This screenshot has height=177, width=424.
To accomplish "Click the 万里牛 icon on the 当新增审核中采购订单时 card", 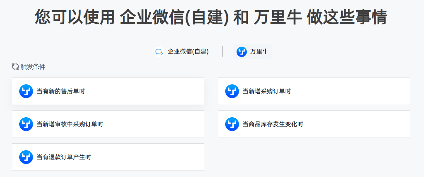I will pos(26,124).
